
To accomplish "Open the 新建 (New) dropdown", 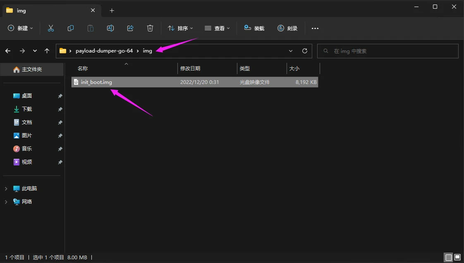I will 20,28.
